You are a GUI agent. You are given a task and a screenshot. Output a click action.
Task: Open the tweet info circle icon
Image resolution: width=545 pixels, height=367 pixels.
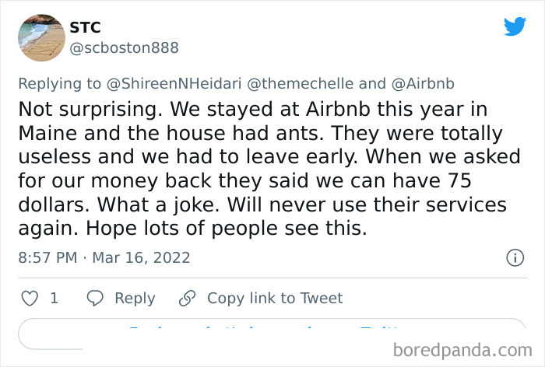(515, 257)
